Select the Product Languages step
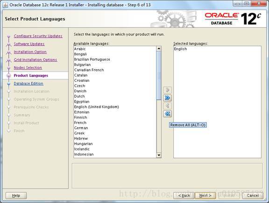269x203 pixels. (x=31, y=76)
